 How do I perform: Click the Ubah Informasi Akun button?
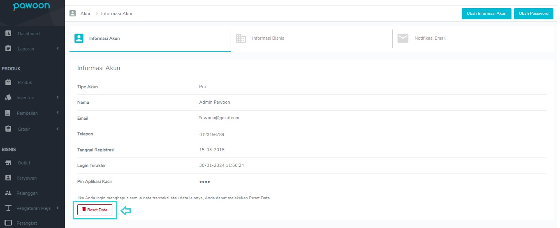pyautogui.click(x=486, y=14)
